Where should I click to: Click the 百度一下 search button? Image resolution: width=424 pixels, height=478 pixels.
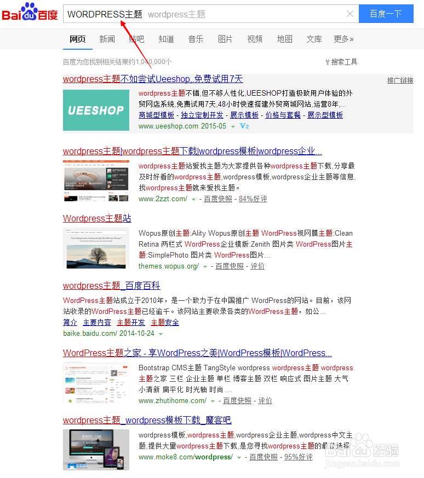(386, 14)
